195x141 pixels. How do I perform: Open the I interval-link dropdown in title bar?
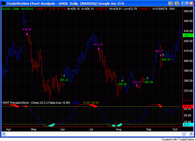click(177, 3)
